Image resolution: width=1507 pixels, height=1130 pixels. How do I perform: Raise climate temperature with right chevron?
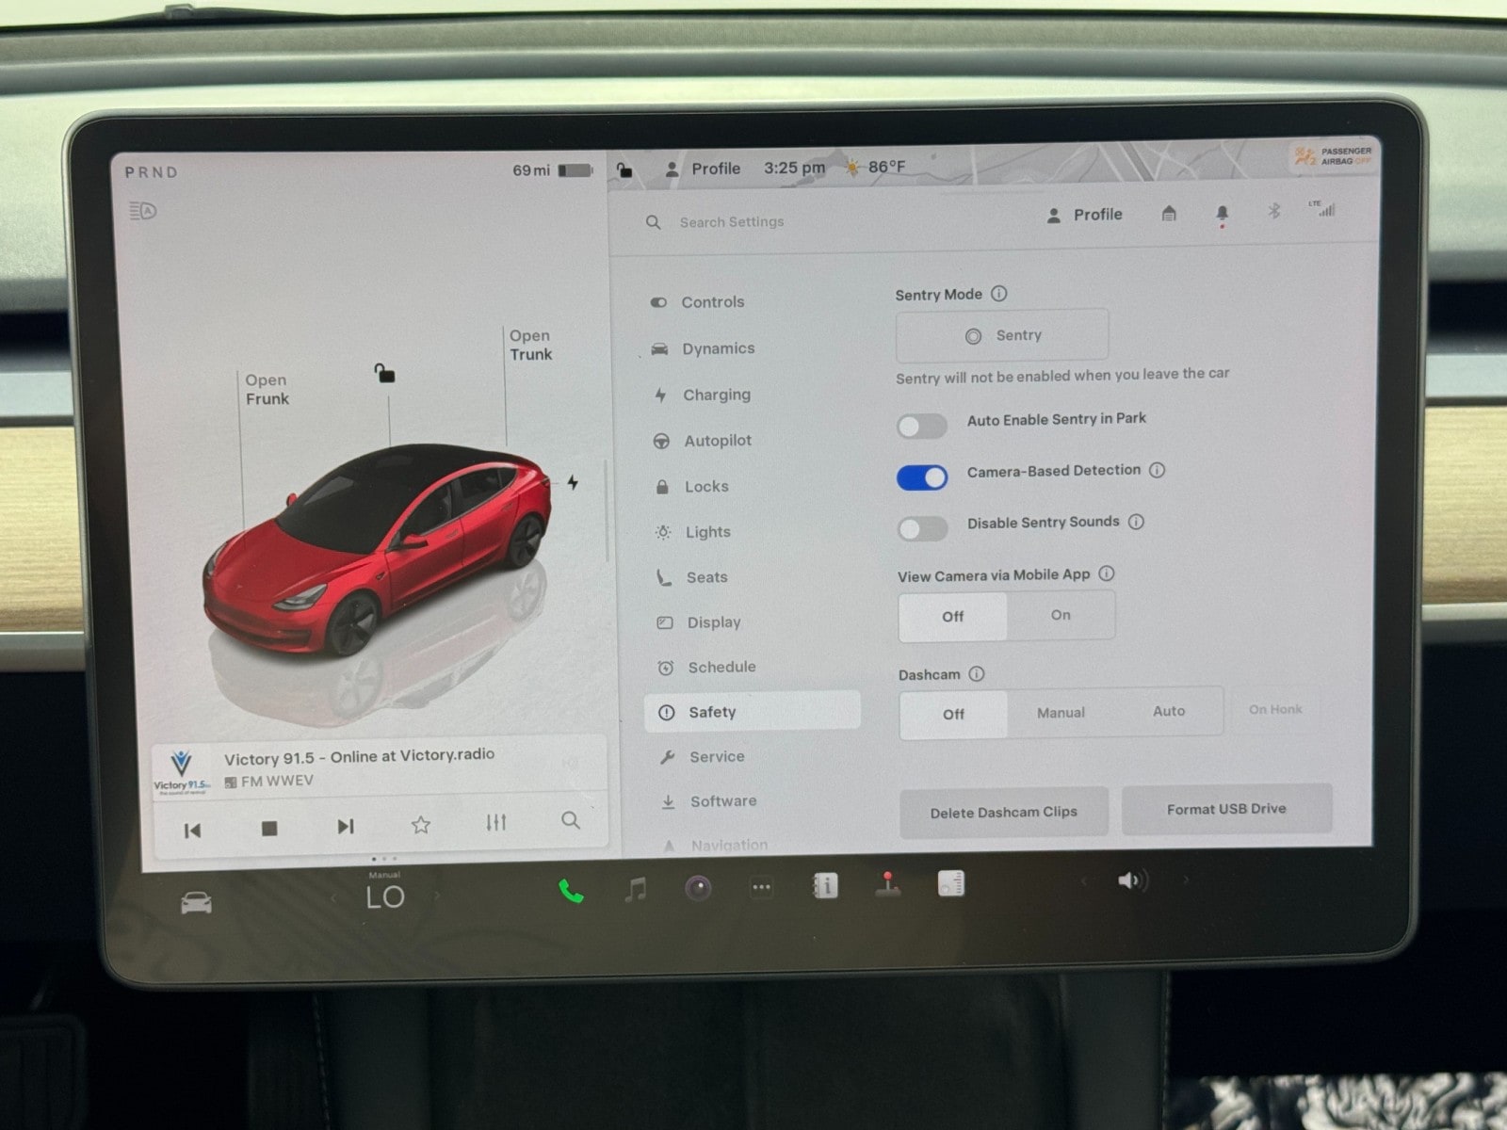(436, 896)
